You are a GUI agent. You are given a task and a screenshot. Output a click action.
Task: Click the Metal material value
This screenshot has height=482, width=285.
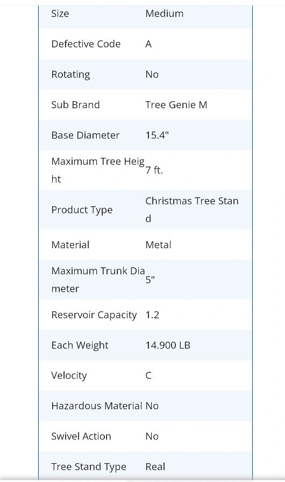[x=158, y=245]
